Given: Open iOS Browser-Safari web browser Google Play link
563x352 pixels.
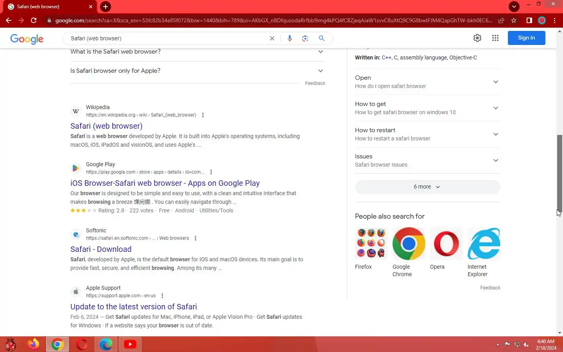Looking at the screenshot, I should (165, 183).
